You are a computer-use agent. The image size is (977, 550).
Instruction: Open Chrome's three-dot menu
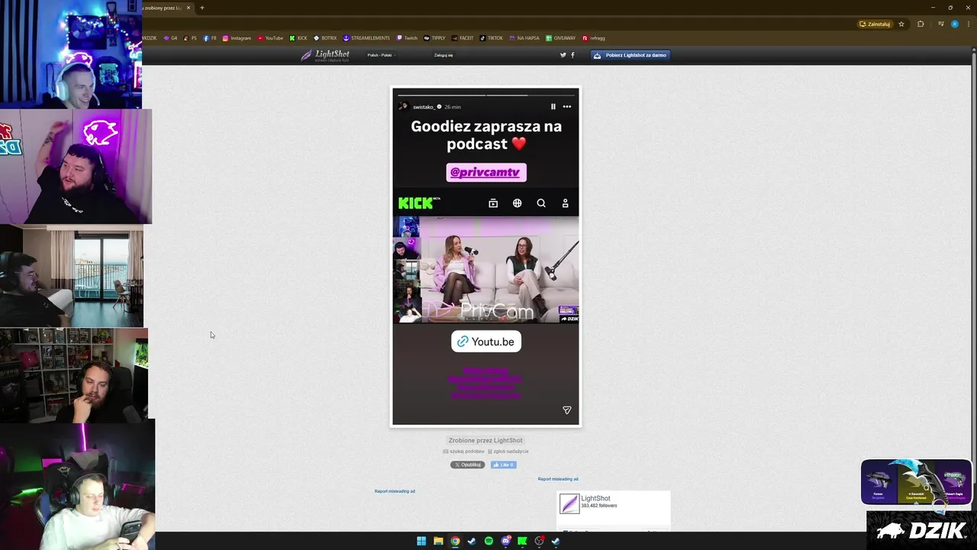point(968,24)
